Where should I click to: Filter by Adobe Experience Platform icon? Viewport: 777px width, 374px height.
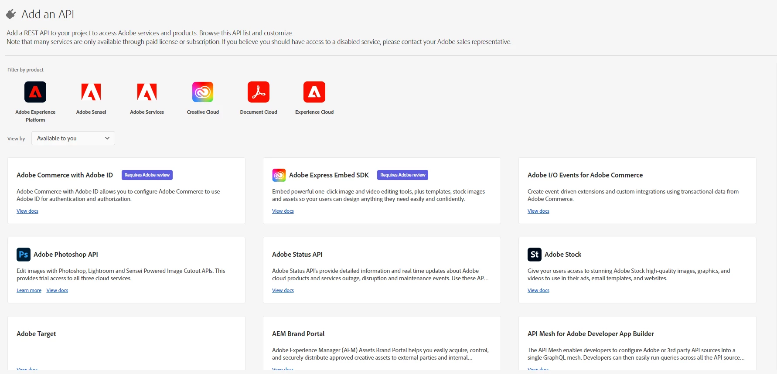click(35, 92)
